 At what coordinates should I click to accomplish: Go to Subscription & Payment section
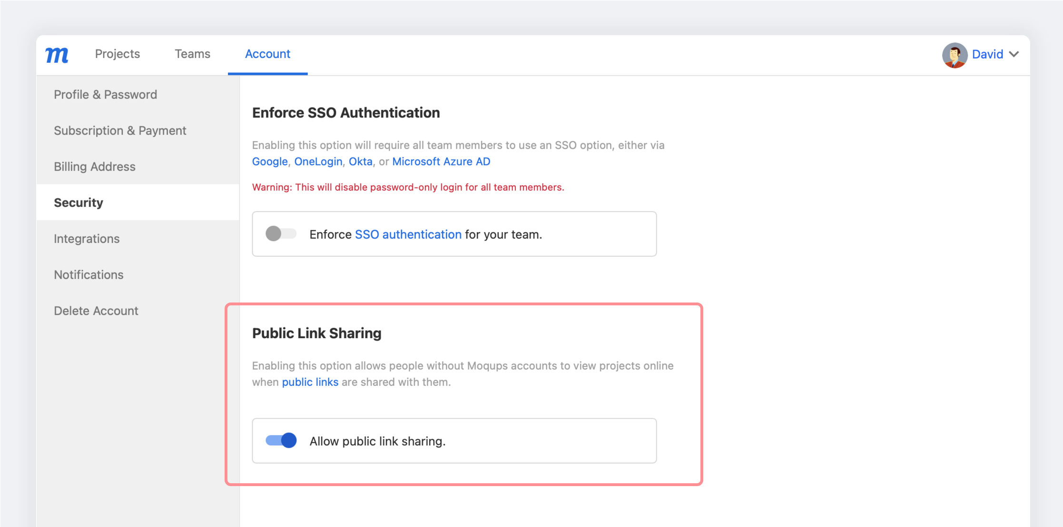(x=120, y=130)
